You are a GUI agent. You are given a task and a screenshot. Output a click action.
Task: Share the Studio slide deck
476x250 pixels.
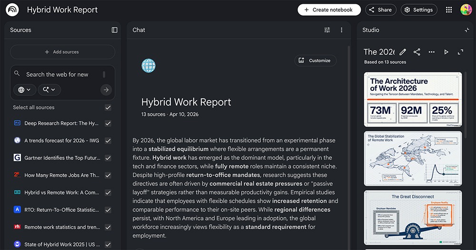417,52
